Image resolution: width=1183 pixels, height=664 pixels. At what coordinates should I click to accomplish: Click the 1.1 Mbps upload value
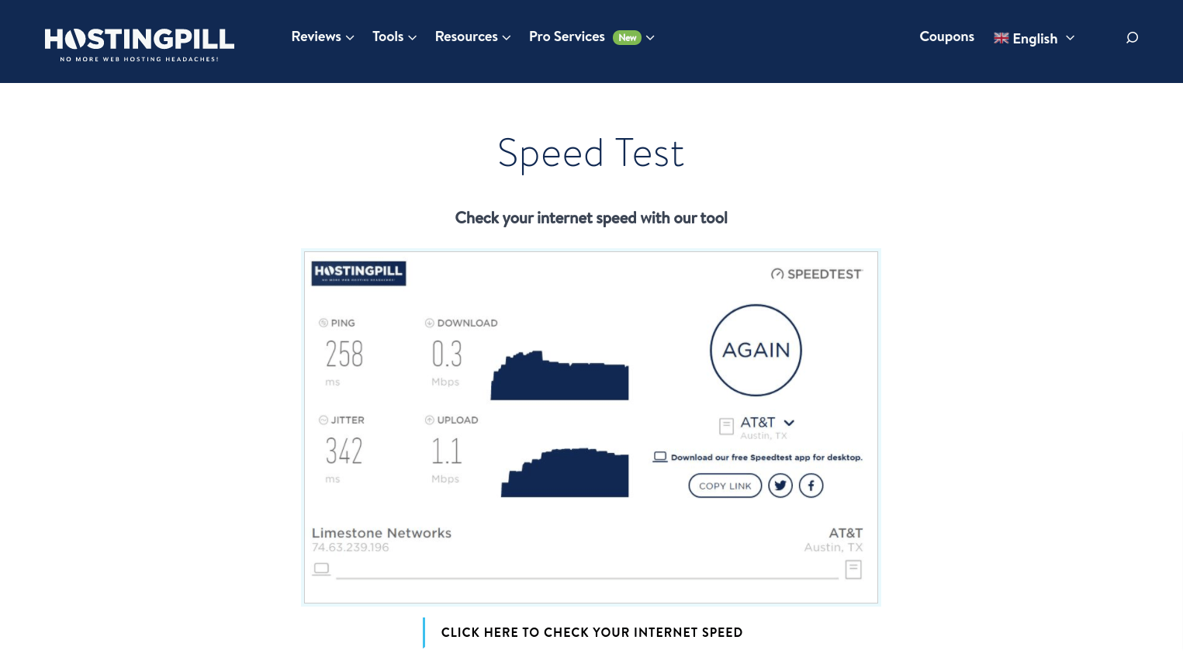click(x=447, y=451)
